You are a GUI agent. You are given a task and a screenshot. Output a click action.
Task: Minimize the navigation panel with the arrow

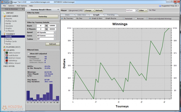(x=23, y=9)
